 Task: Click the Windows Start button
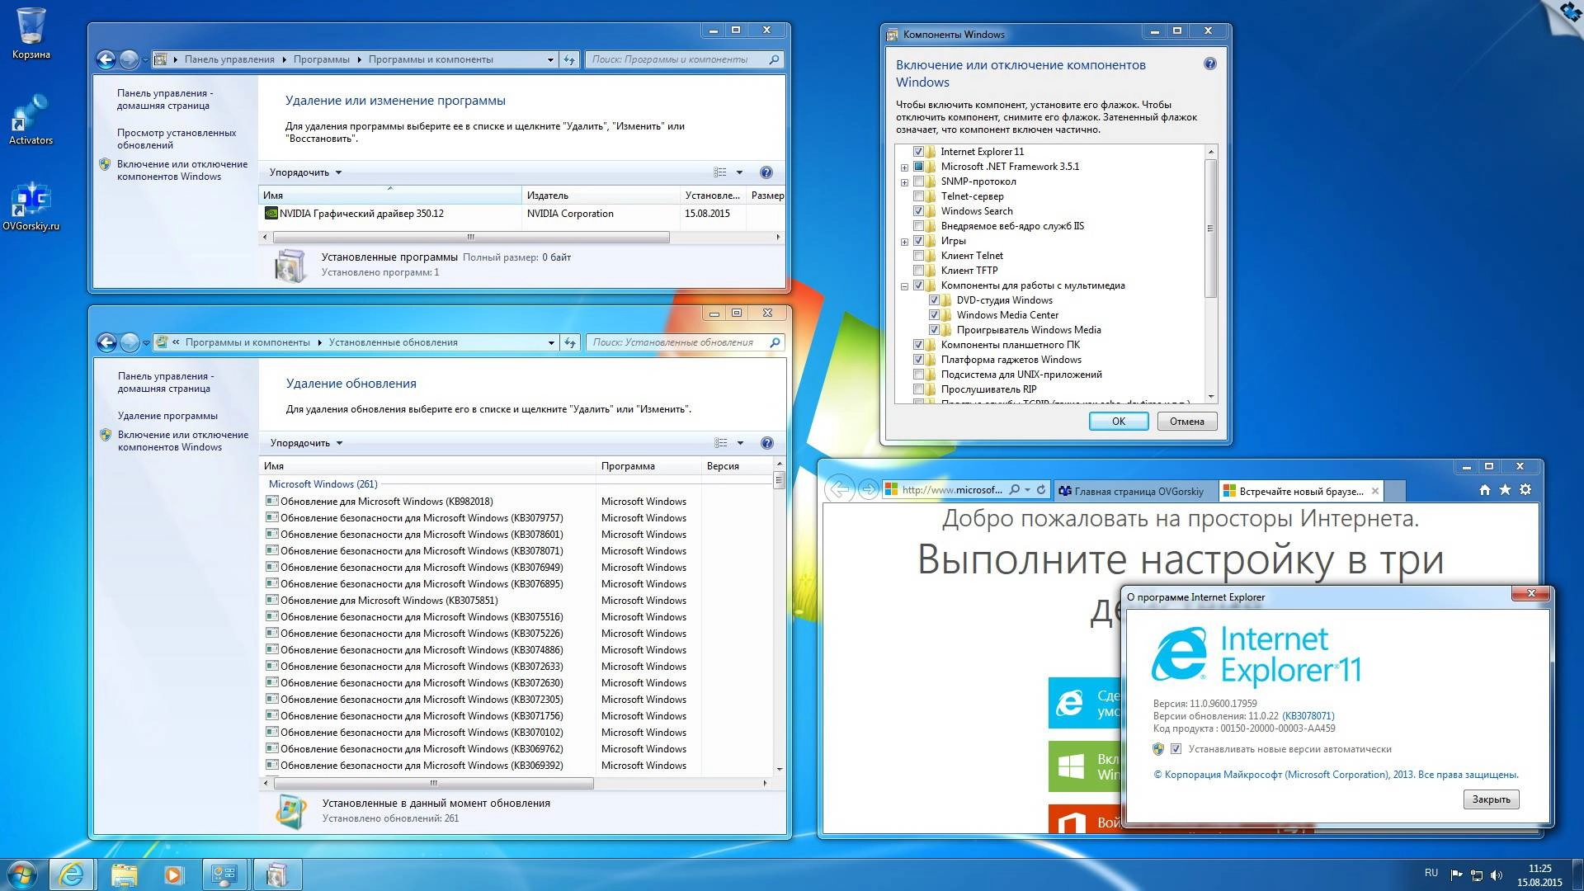(x=22, y=874)
